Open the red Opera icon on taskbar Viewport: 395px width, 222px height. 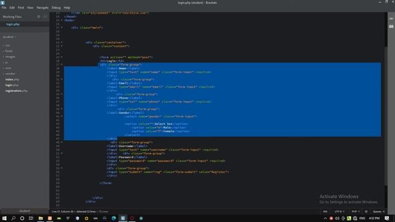pyautogui.click(x=132, y=218)
